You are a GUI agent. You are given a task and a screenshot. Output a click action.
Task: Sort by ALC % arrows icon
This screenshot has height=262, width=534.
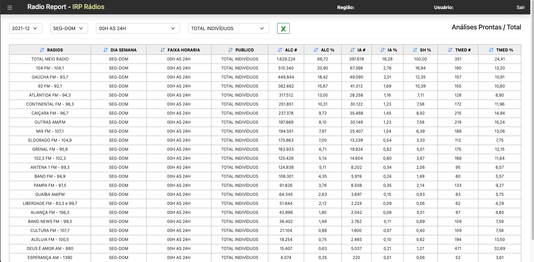pos(316,50)
